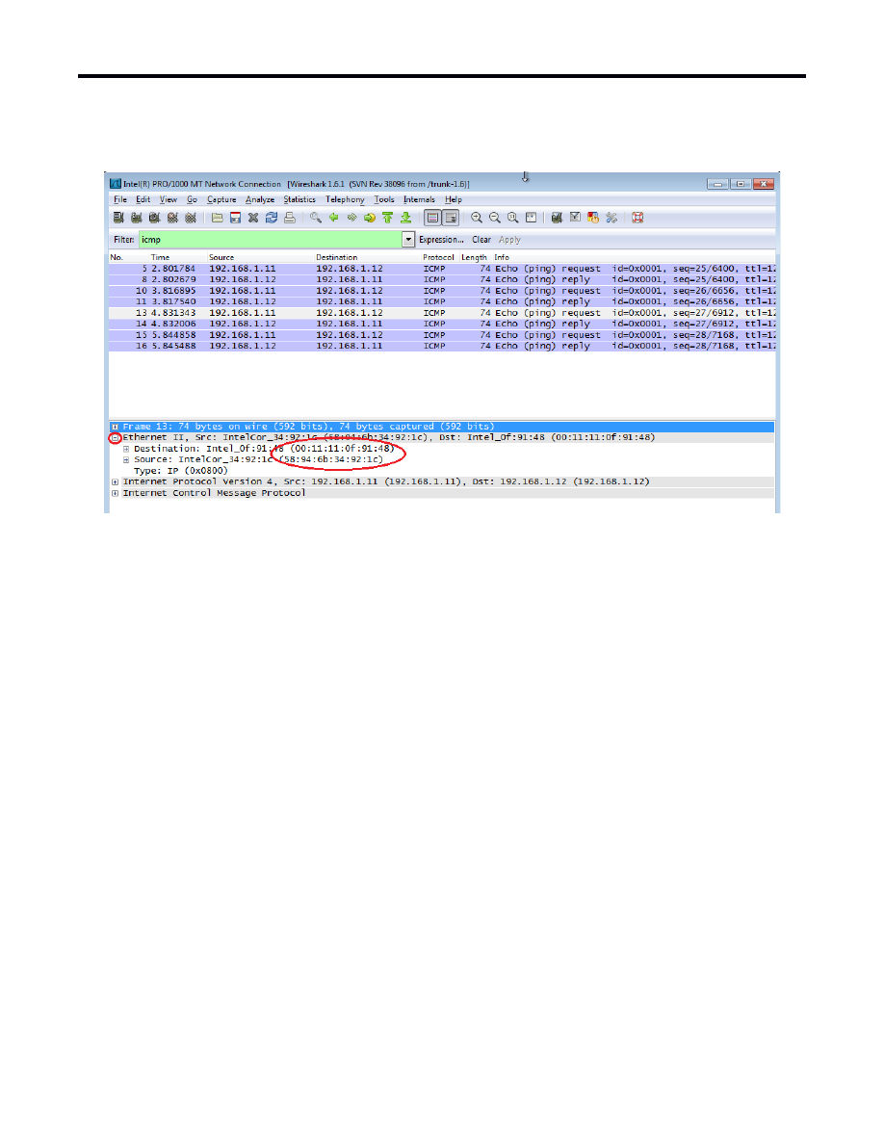The width and height of the screenshot is (884, 1144).
Task: Open the Internals menu
Action: (420, 199)
